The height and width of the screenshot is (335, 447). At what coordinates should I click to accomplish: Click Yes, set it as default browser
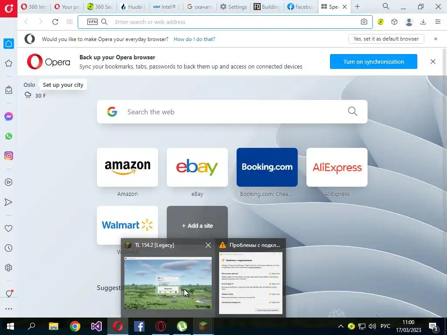(386, 39)
